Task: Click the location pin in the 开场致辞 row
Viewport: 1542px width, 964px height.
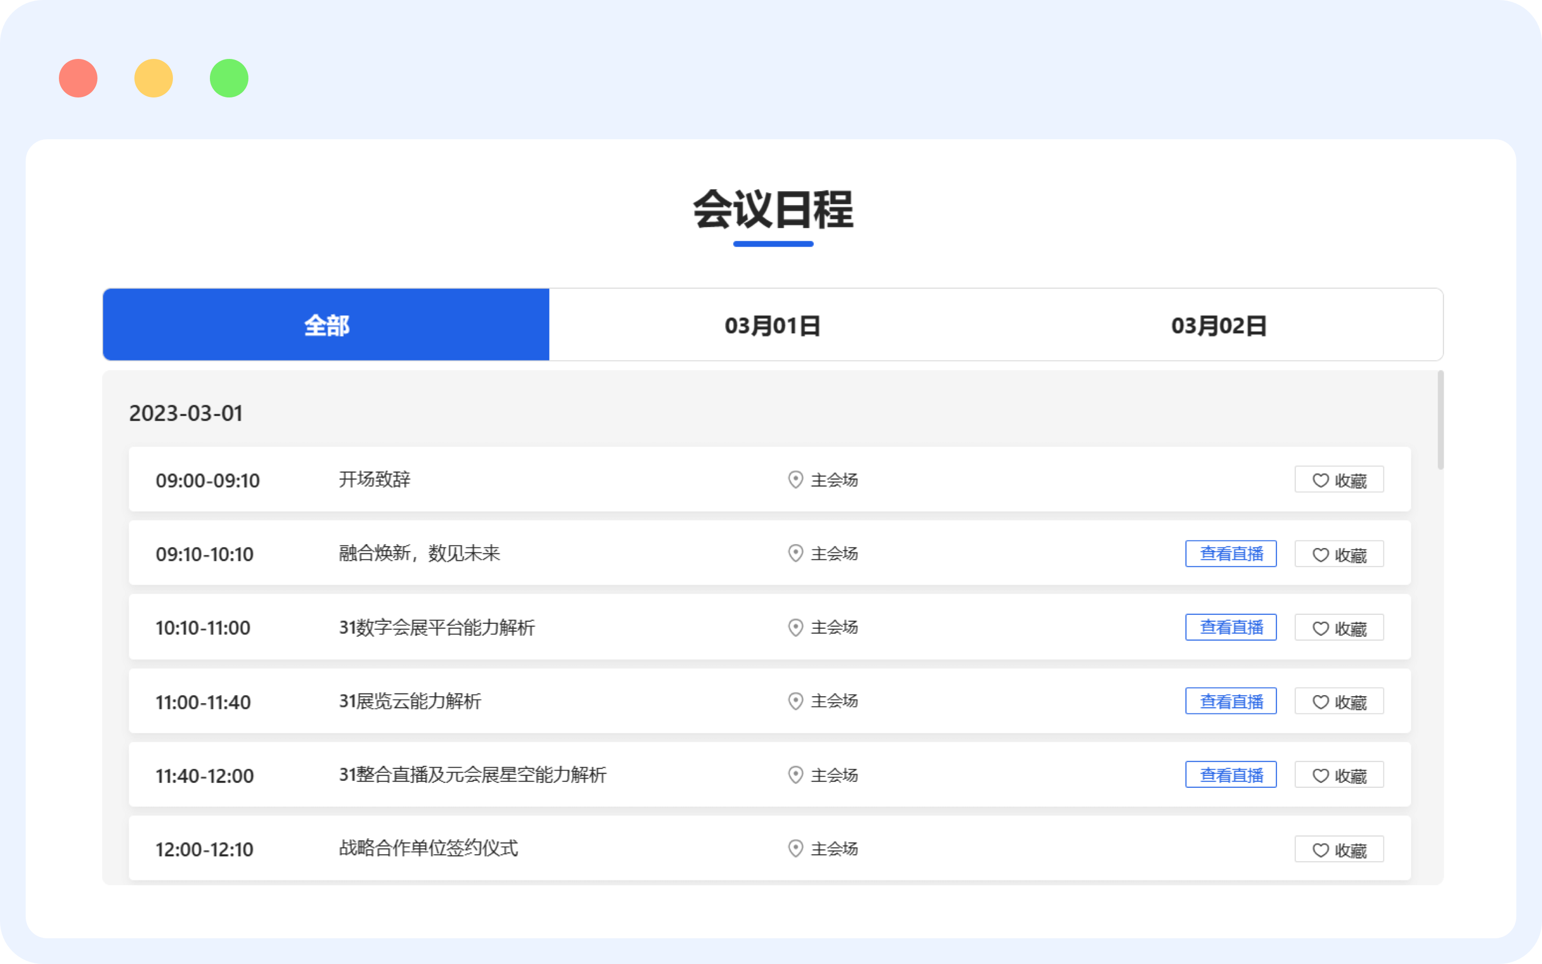Action: (x=795, y=479)
